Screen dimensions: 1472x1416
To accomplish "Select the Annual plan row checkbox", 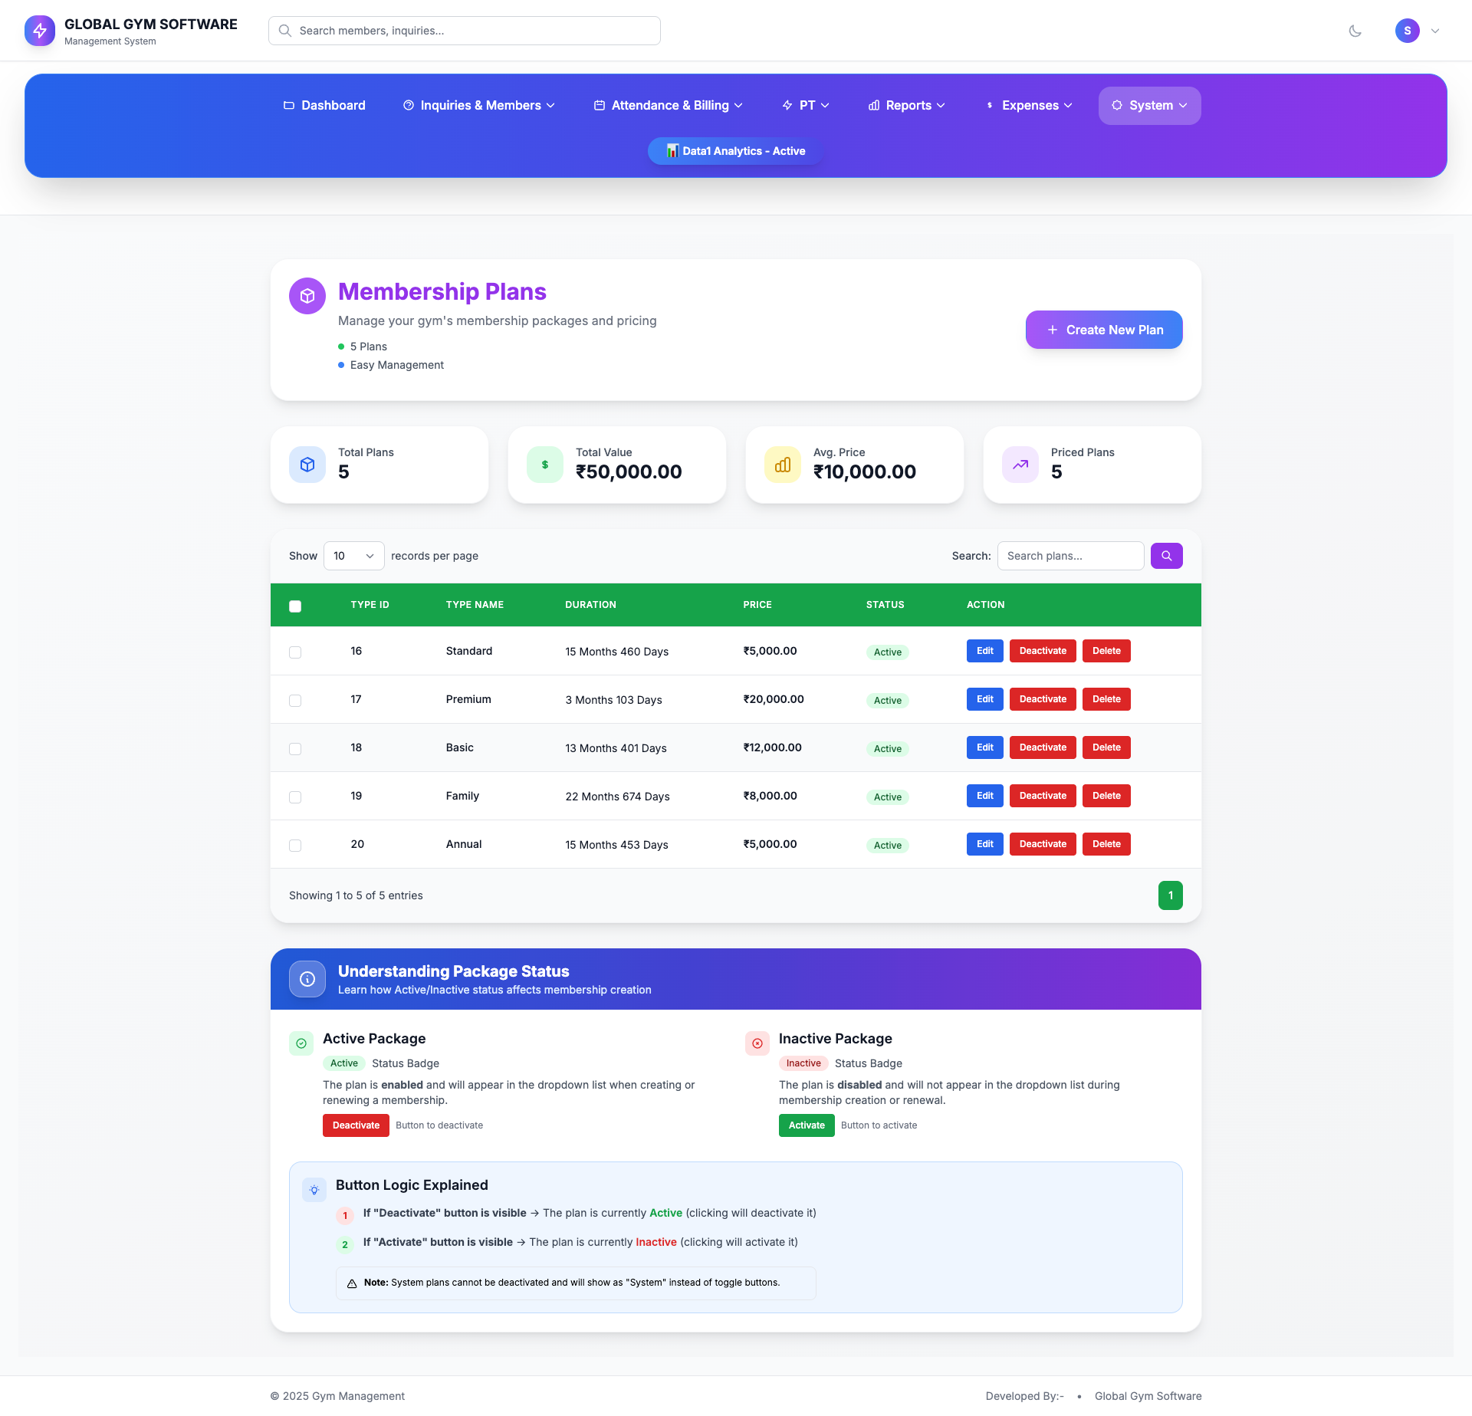I will (x=295, y=846).
